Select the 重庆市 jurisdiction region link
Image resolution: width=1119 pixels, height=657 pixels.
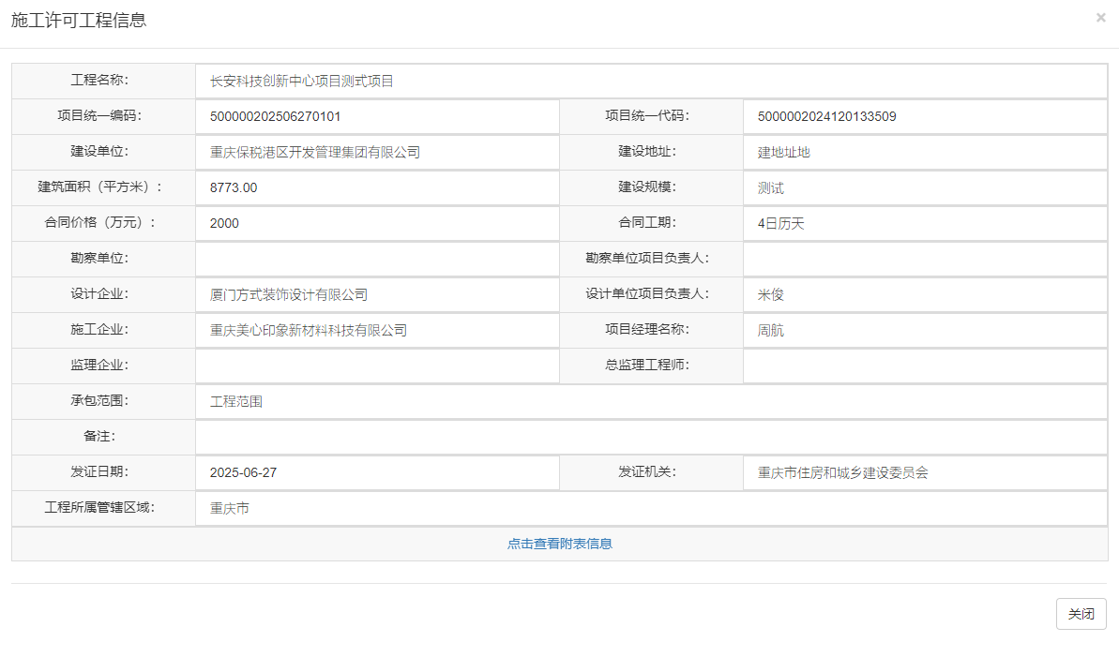(x=219, y=509)
